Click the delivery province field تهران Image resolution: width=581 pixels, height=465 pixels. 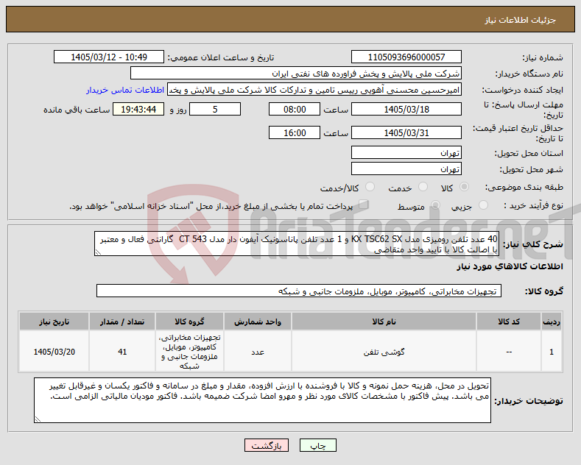(x=406, y=152)
